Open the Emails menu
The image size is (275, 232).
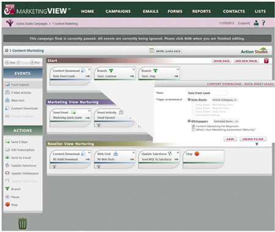point(150,12)
